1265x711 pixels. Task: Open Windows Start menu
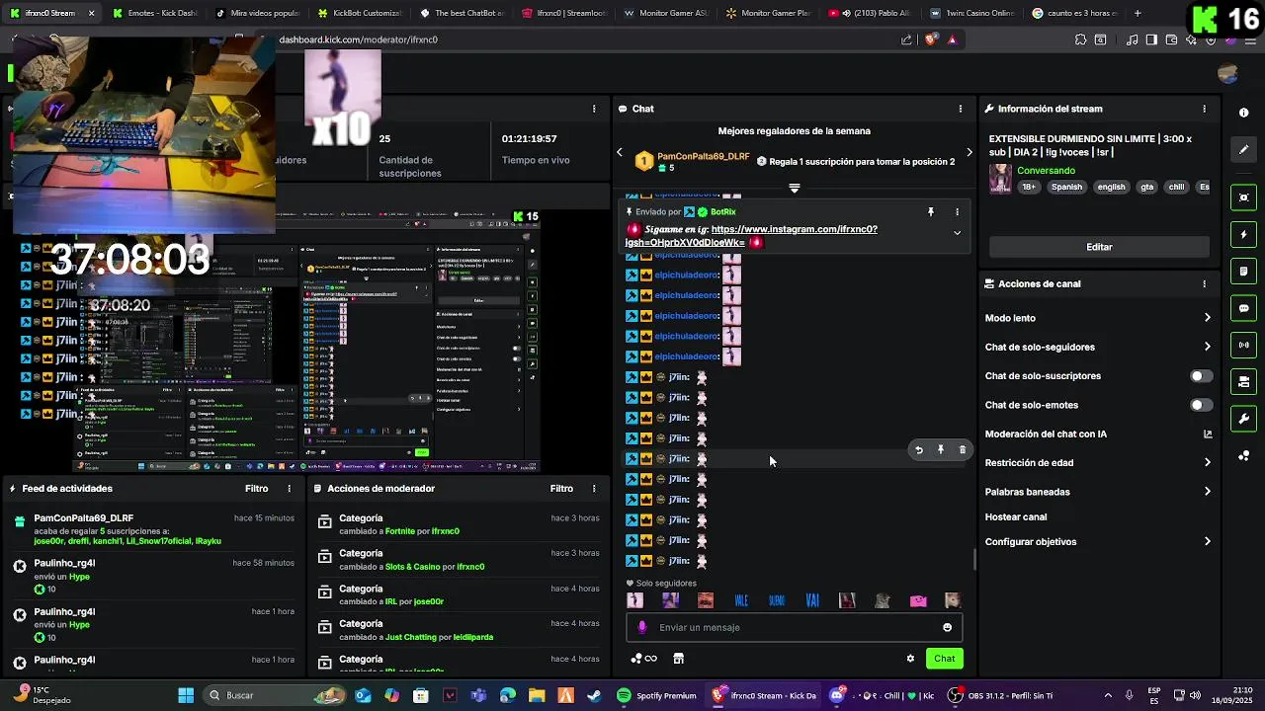[185, 695]
